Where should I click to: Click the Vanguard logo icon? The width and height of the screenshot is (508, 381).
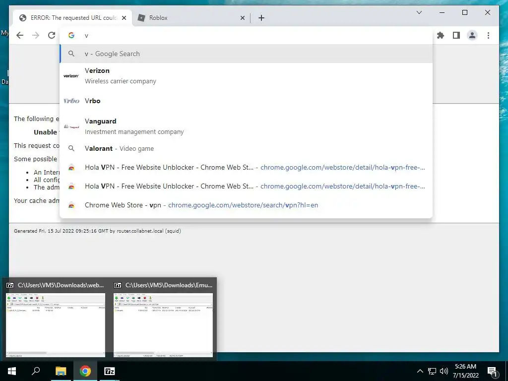click(71, 127)
